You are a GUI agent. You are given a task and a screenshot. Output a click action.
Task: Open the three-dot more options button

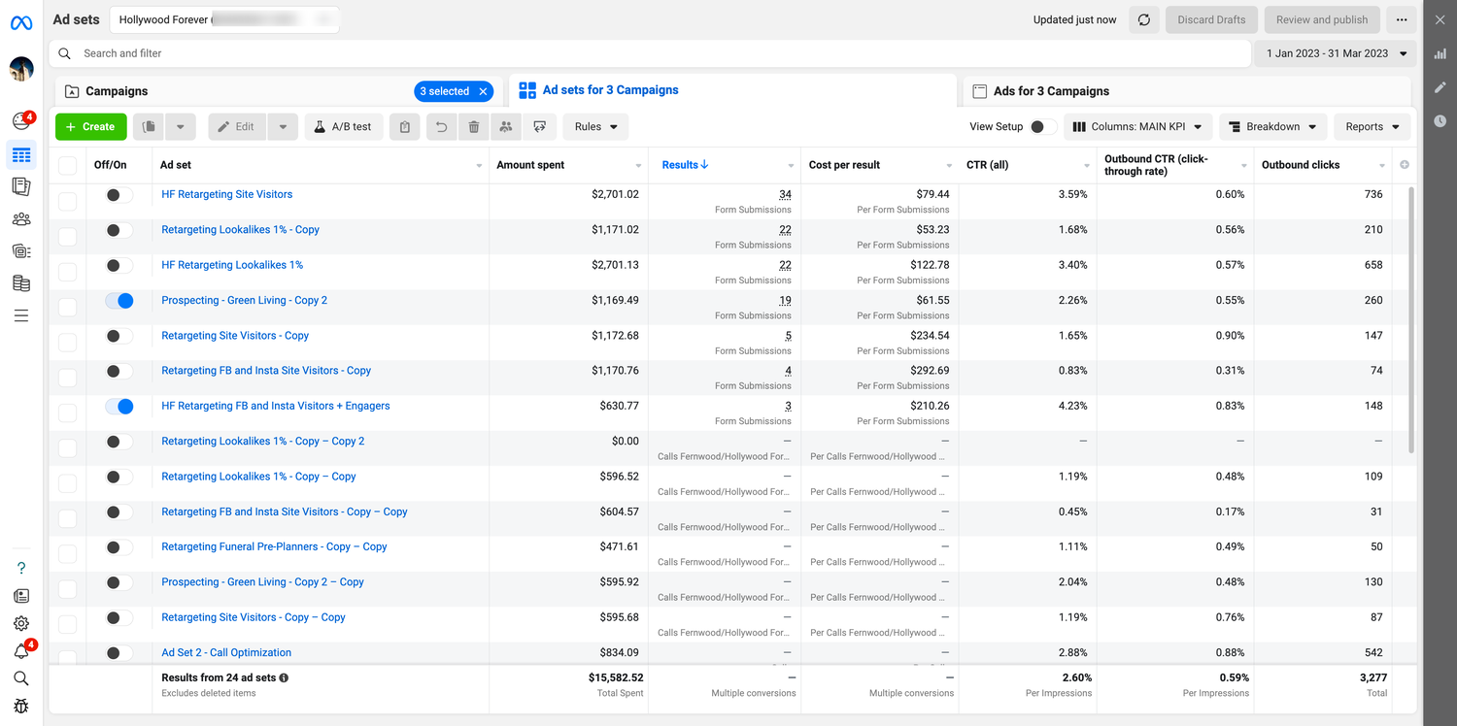pyautogui.click(x=1401, y=19)
